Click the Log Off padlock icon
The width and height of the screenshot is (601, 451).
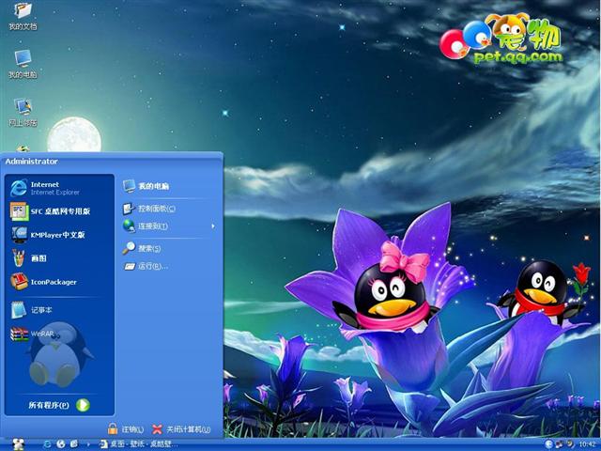click(x=113, y=428)
